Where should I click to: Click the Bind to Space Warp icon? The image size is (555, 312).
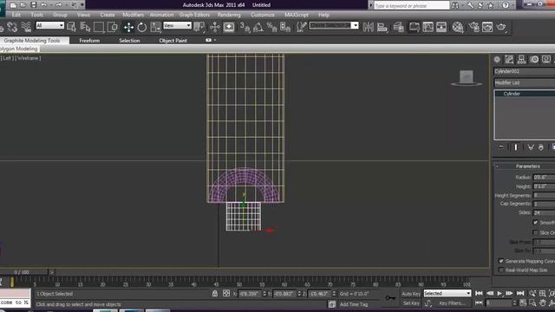26,27
